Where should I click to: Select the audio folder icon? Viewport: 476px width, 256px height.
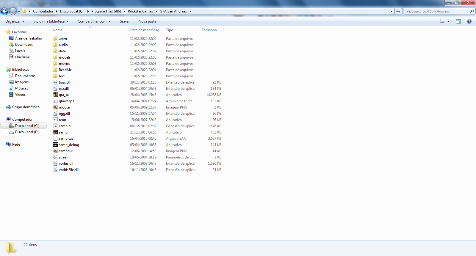pyautogui.click(x=55, y=45)
